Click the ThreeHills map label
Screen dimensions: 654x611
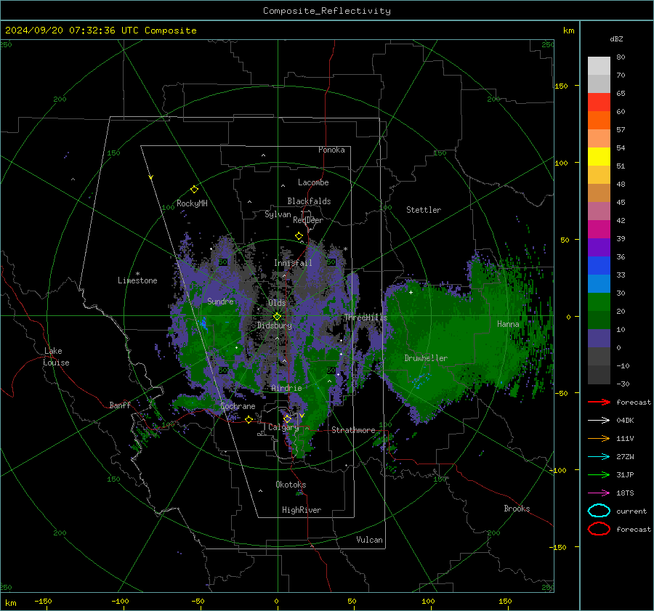[366, 317]
